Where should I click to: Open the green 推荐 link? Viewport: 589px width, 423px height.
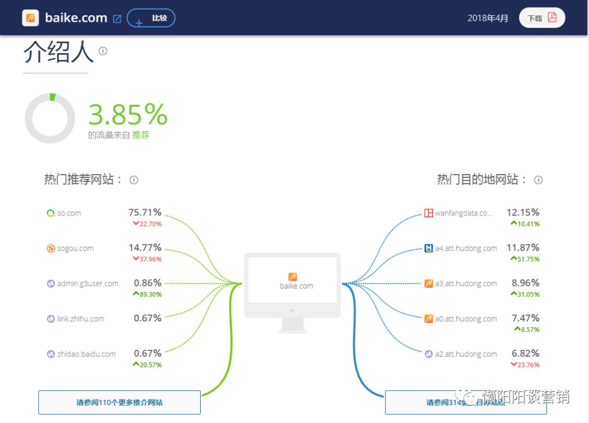pyautogui.click(x=141, y=135)
